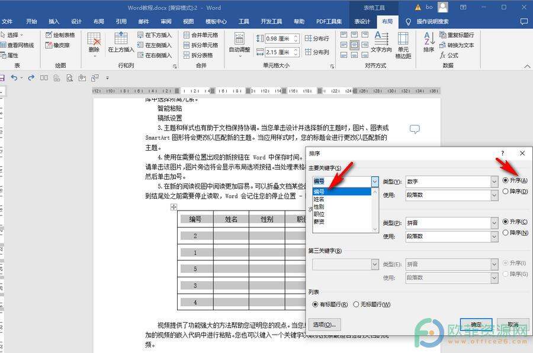The width and height of the screenshot is (533, 353).
Task: Click the 姓名 header cell in table
Action: tap(231, 220)
